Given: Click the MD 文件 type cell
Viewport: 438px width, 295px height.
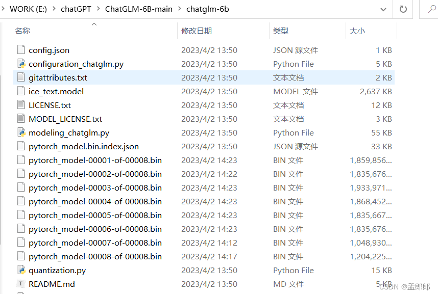Looking at the screenshot, I should pos(288,284).
